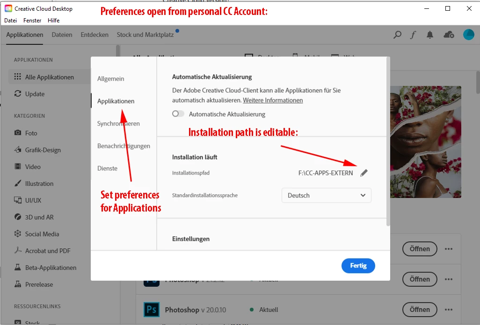Select the Video filmstrip icon
This screenshot has height=325, width=480.
pyautogui.click(x=18, y=167)
